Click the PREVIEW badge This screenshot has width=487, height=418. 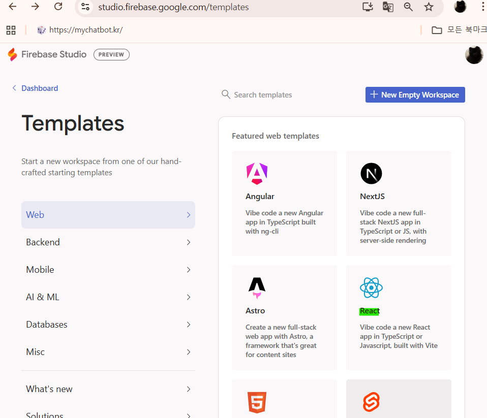tap(111, 55)
